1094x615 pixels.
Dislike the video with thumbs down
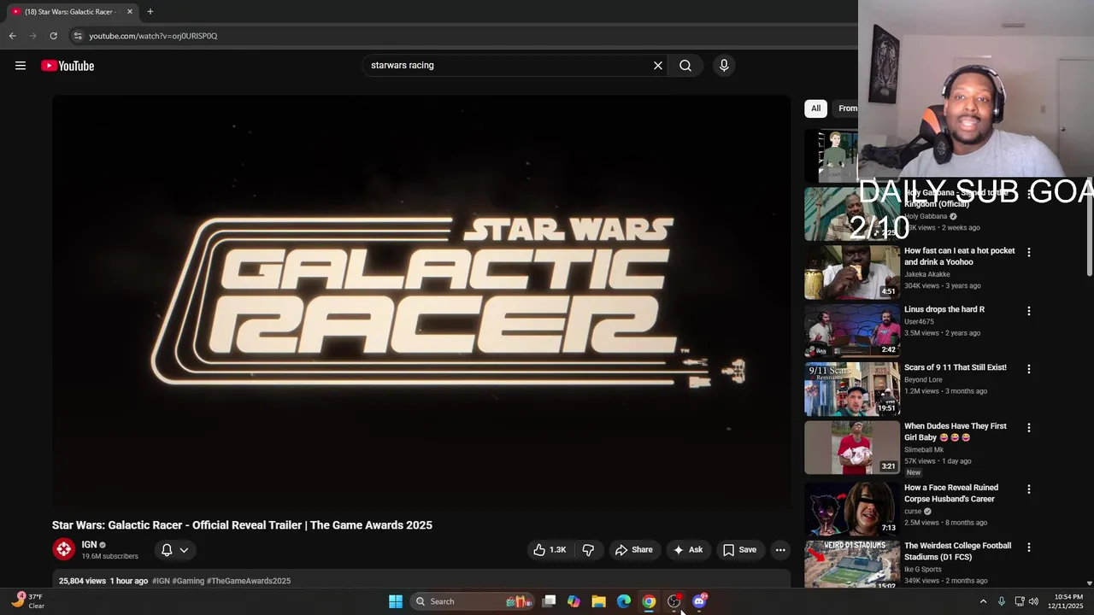point(588,550)
